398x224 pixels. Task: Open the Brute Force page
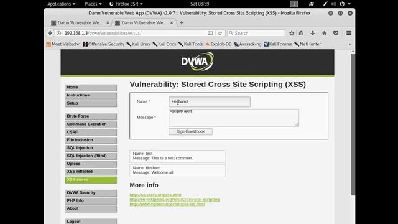91,116
